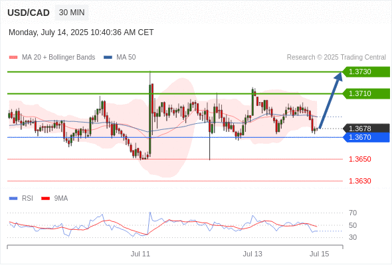The image size is (392, 265).
Task: Toggle the RSI legend entry
Action: [21, 199]
